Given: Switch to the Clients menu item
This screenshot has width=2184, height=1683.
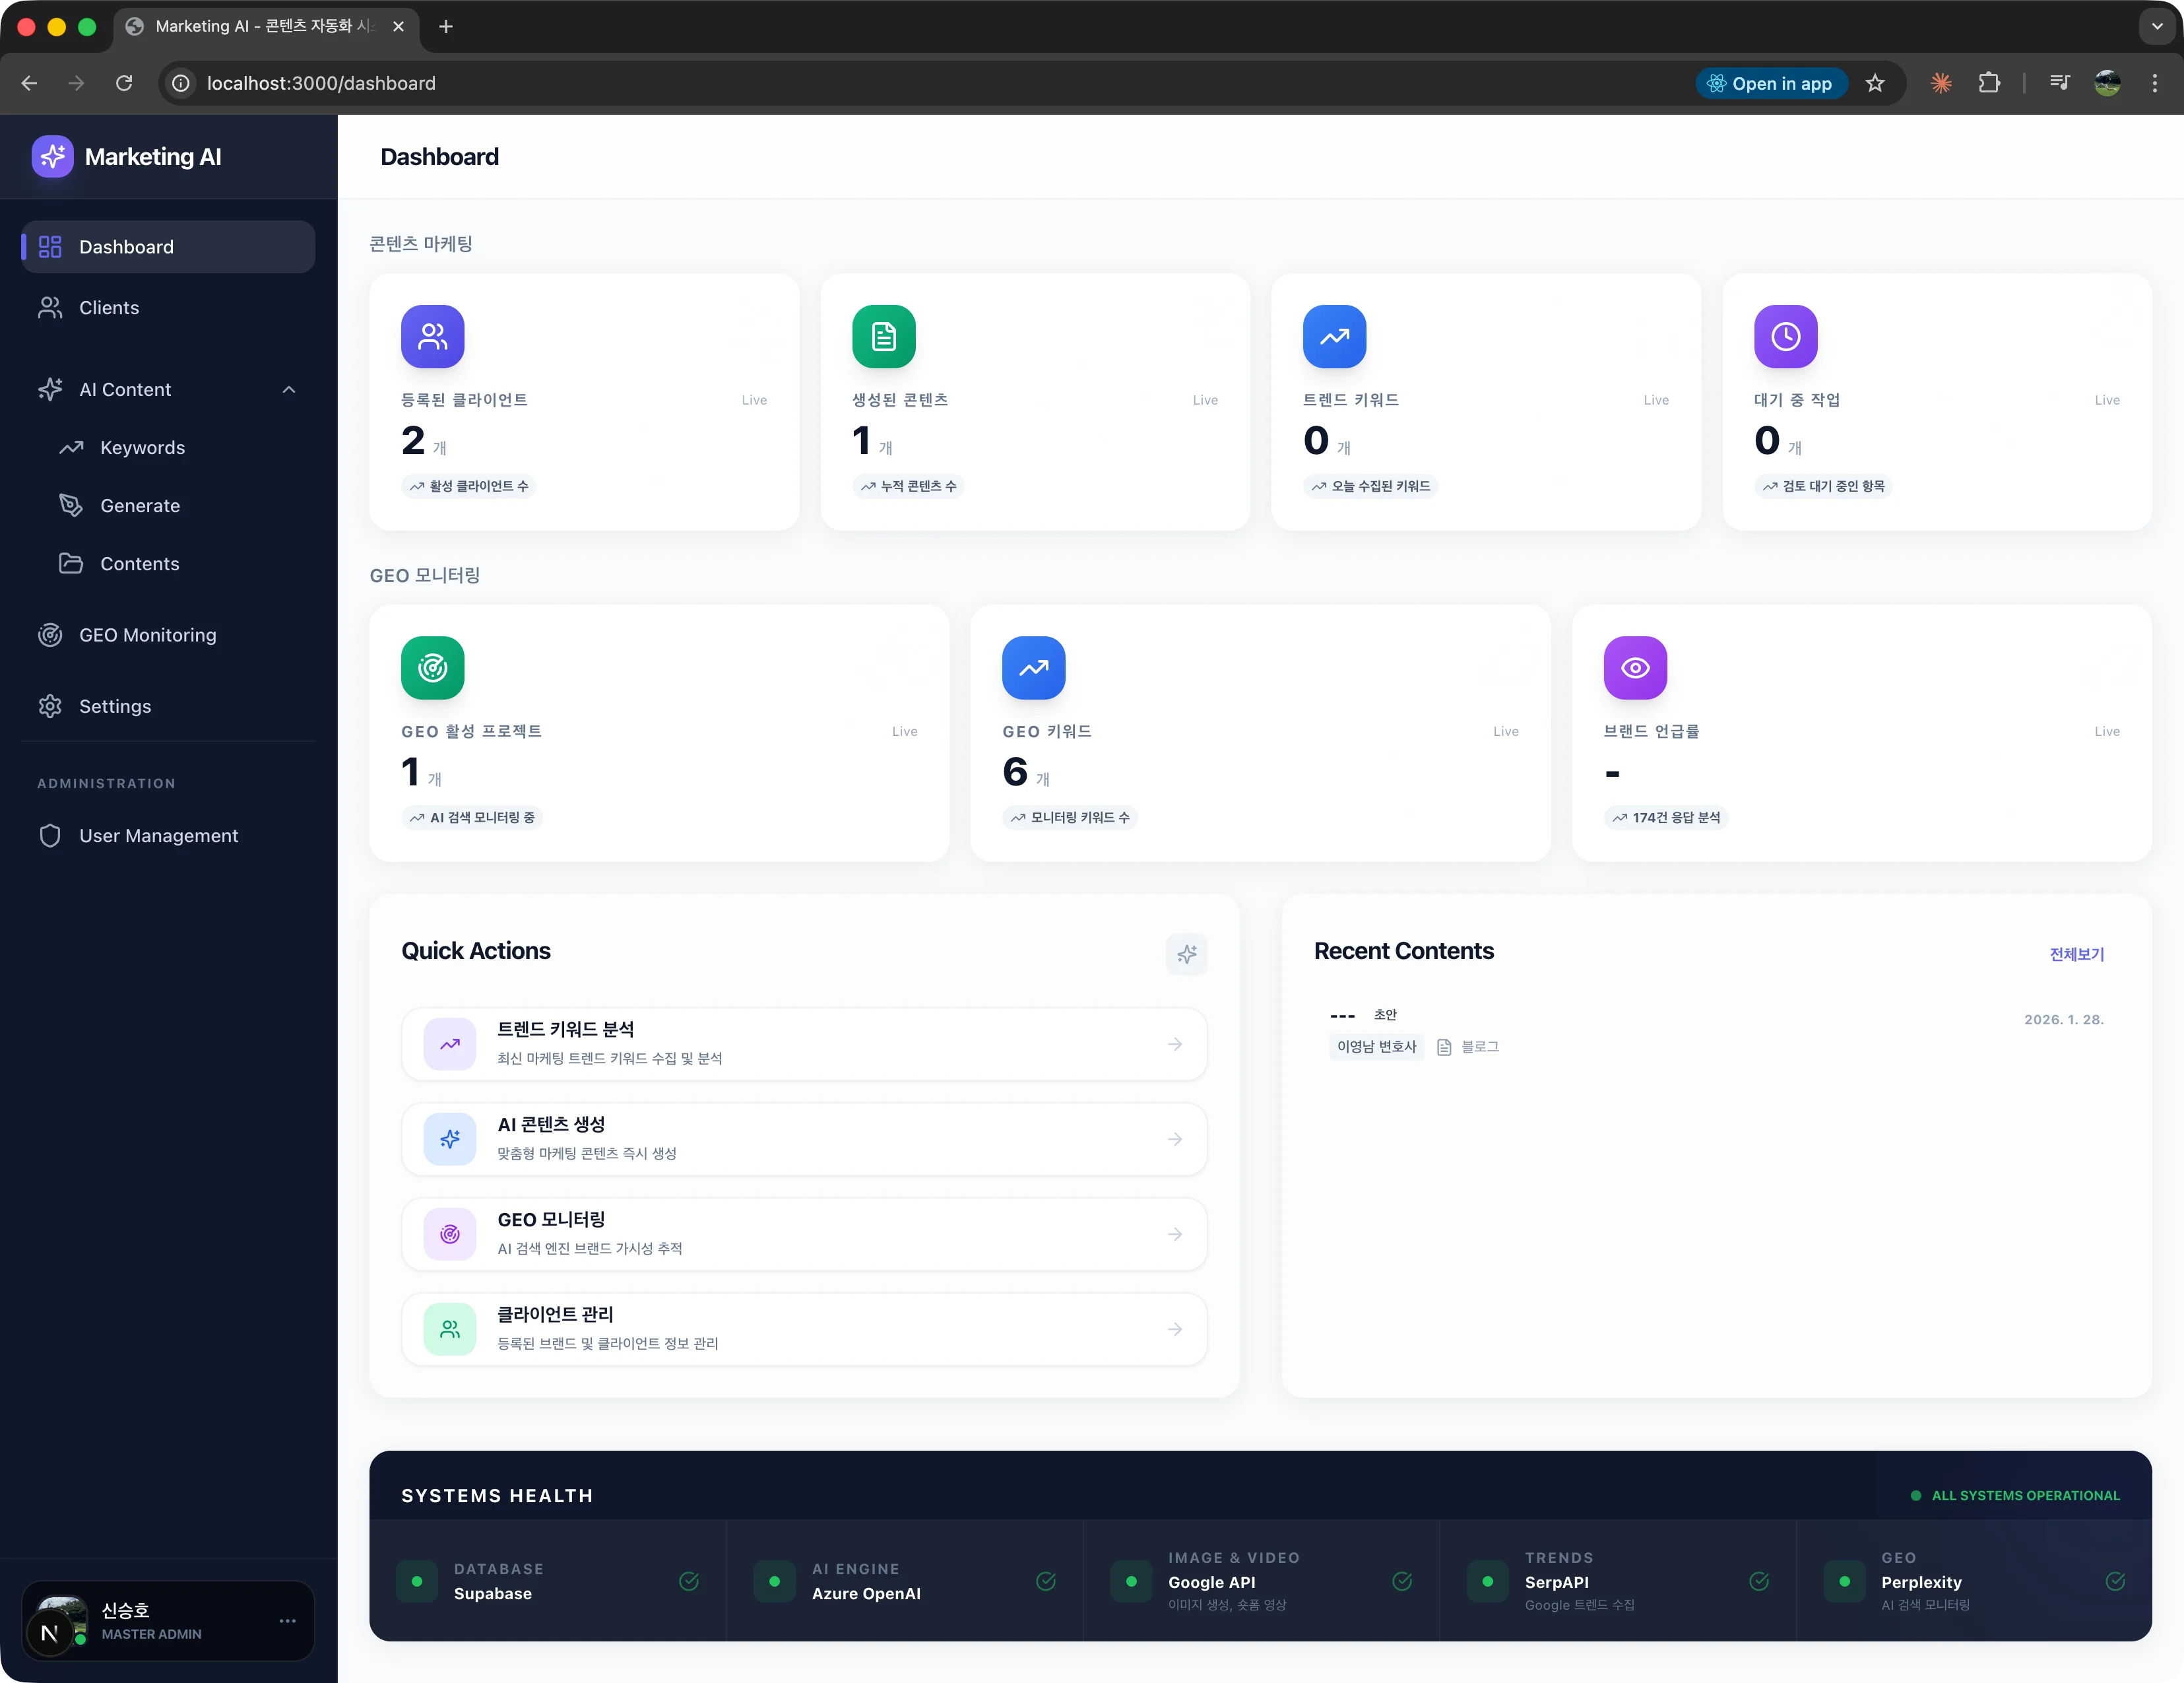Looking at the screenshot, I should [110, 308].
